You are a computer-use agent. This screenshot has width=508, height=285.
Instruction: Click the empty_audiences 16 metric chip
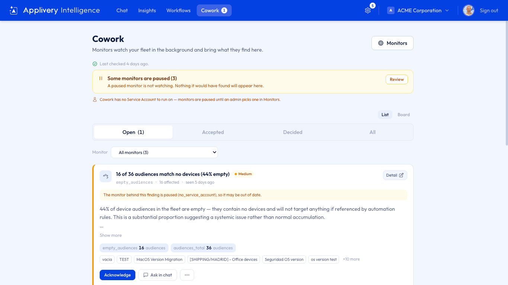[134, 248]
